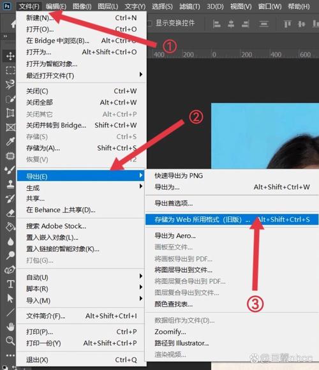Expand the 自动(U) submenu
The height and width of the screenshot is (370, 319).
point(81,277)
